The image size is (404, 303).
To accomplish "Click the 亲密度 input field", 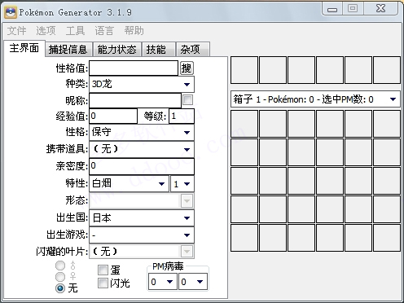I will point(142,166).
